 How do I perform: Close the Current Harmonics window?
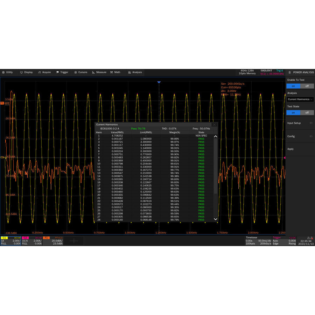point(214,124)
